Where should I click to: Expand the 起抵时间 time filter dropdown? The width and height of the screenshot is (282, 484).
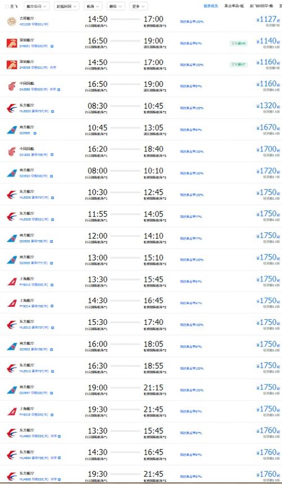pos(67,6)
